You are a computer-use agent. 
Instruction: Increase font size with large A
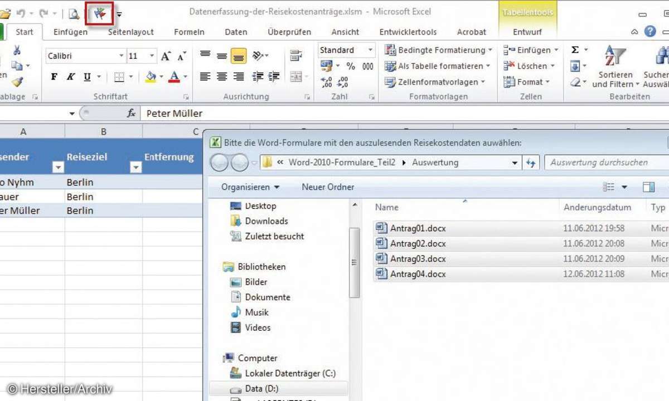click(x=166, y=56)
